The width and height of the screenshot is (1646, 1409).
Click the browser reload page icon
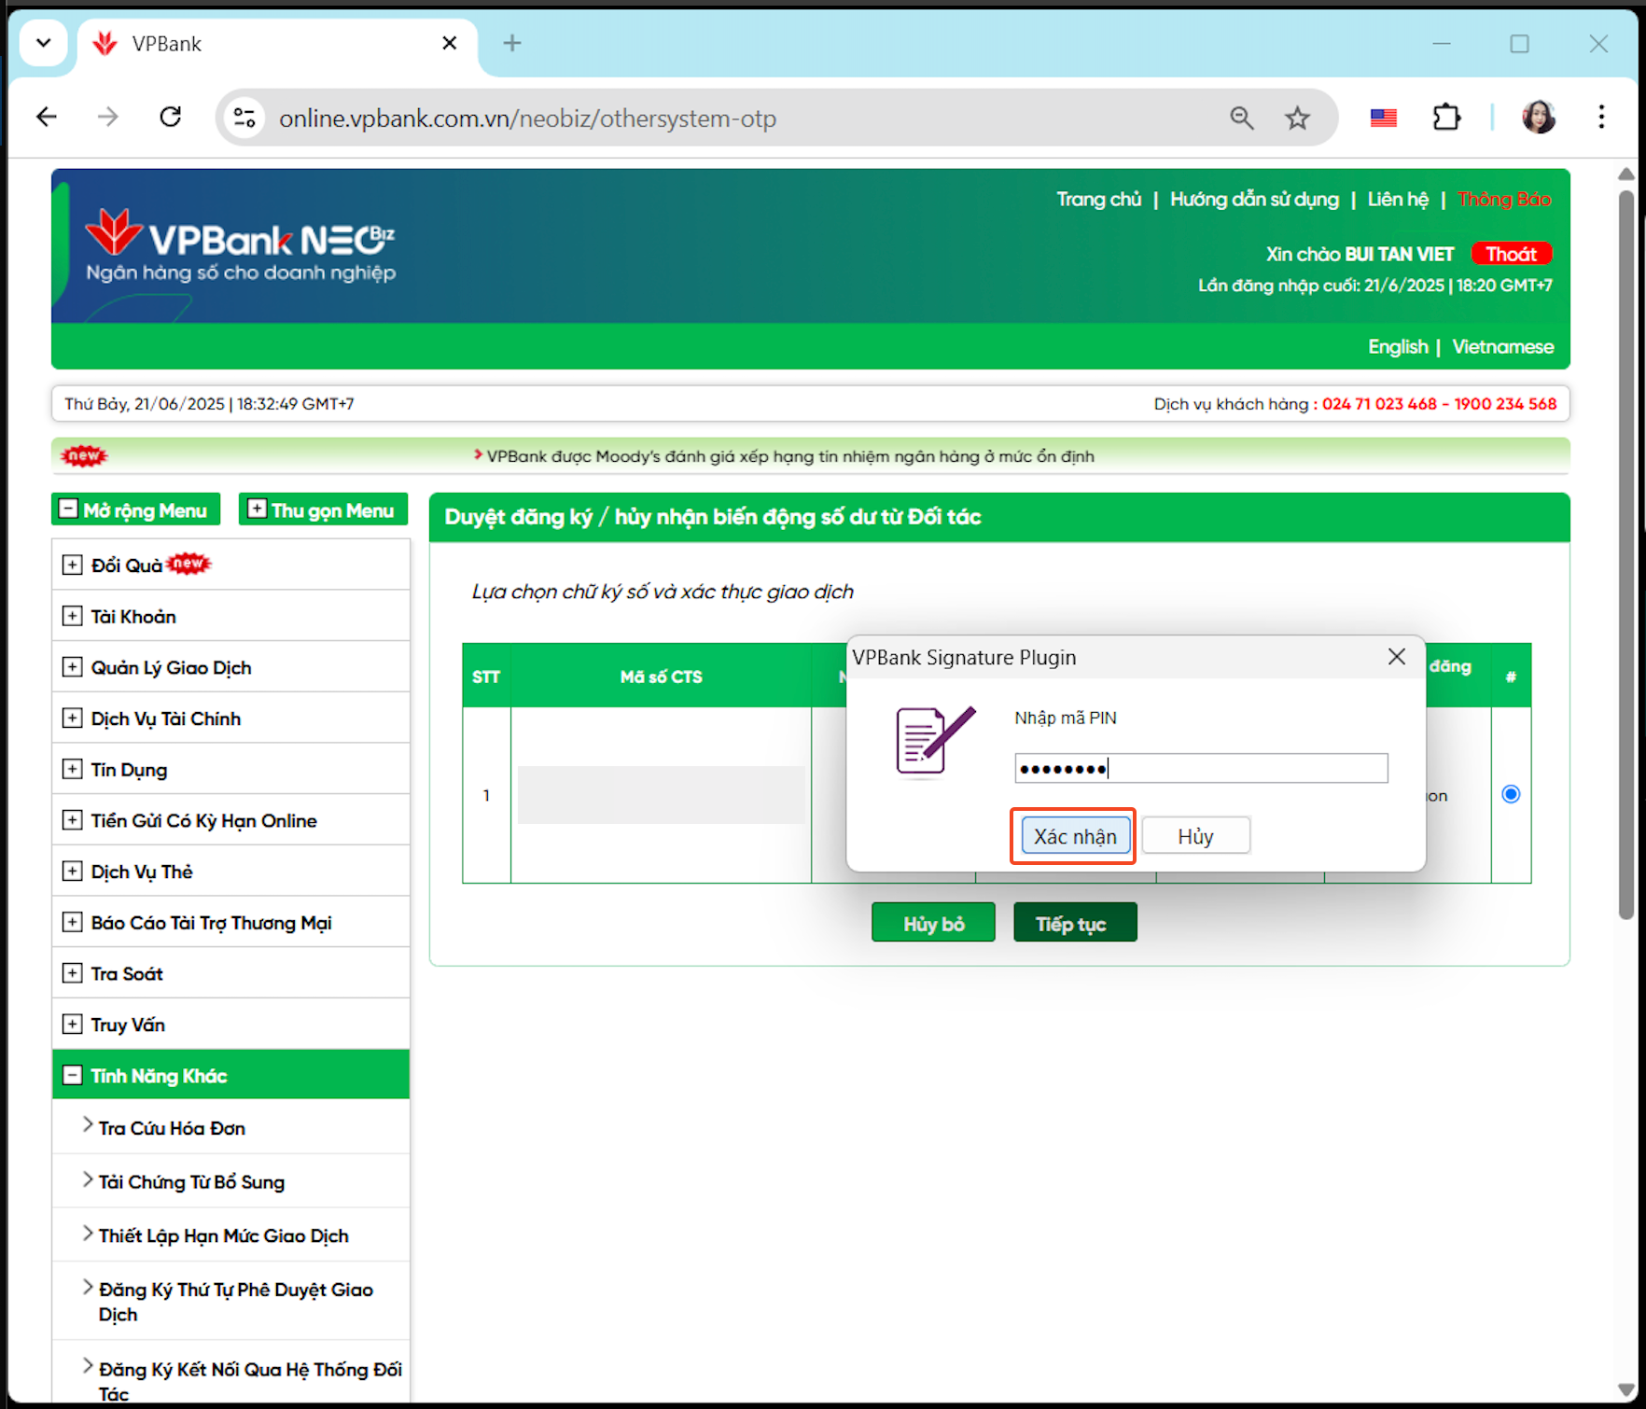[171, 118]
